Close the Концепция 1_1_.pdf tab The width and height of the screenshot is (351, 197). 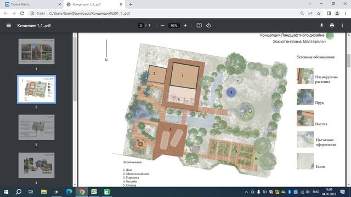click(121, 4)
